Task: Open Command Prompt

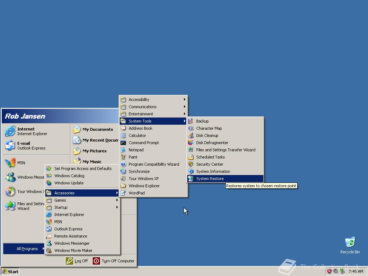Action: coord(153,143)
